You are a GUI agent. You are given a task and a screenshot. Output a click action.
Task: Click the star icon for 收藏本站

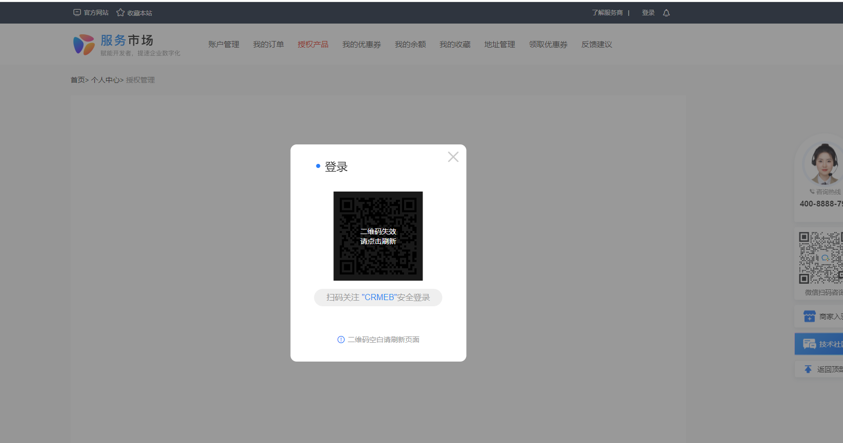121,12
